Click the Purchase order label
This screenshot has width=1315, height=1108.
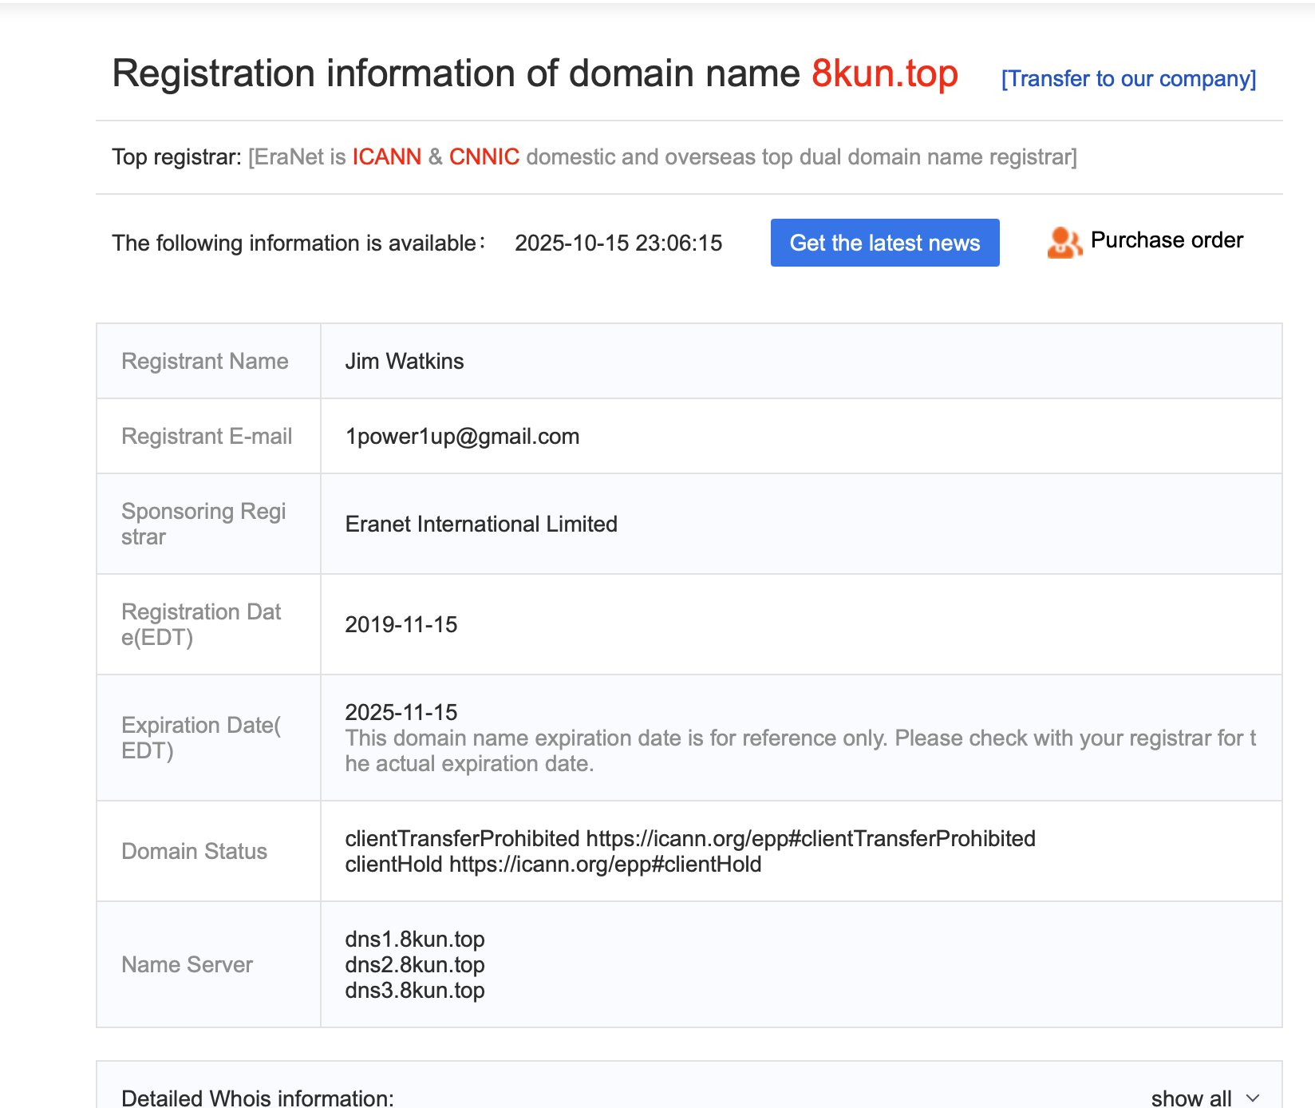point(1167,240)
